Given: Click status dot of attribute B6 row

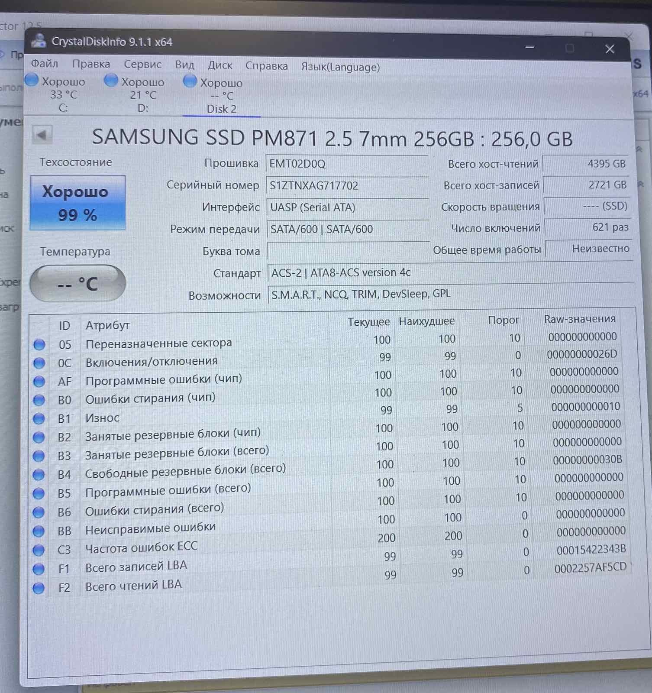Looking at the screenshot, I should pos(39,512).
